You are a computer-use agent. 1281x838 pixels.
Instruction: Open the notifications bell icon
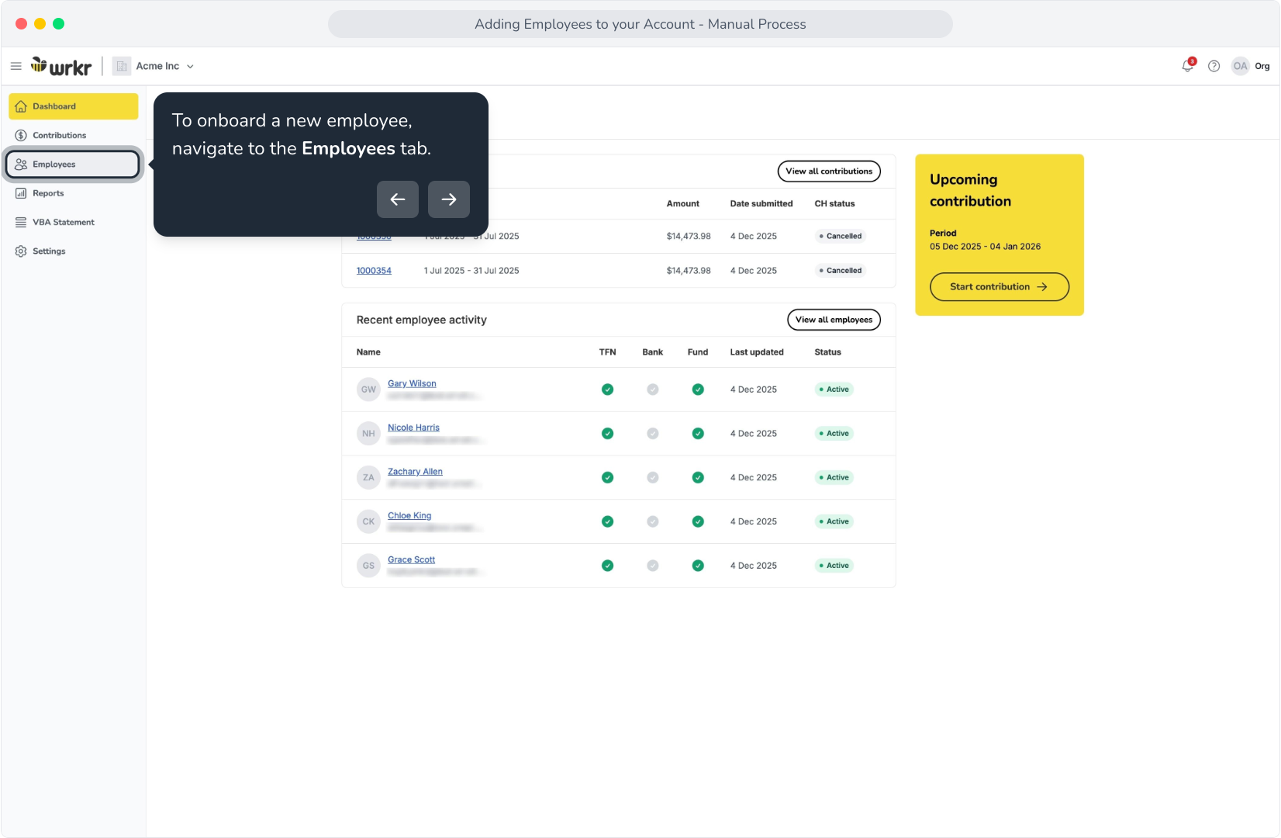tap(1188, 66)
